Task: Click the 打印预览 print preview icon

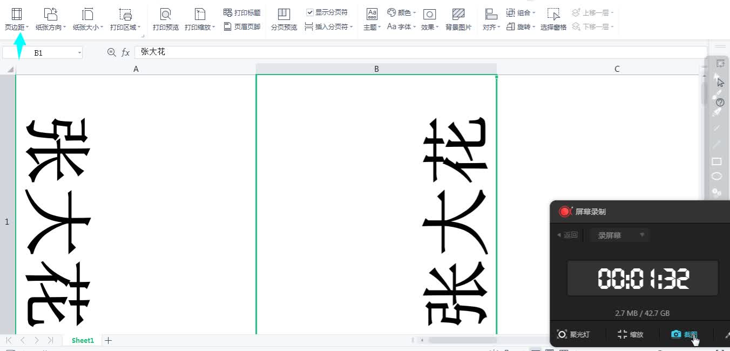Action: tap(166, 19)
